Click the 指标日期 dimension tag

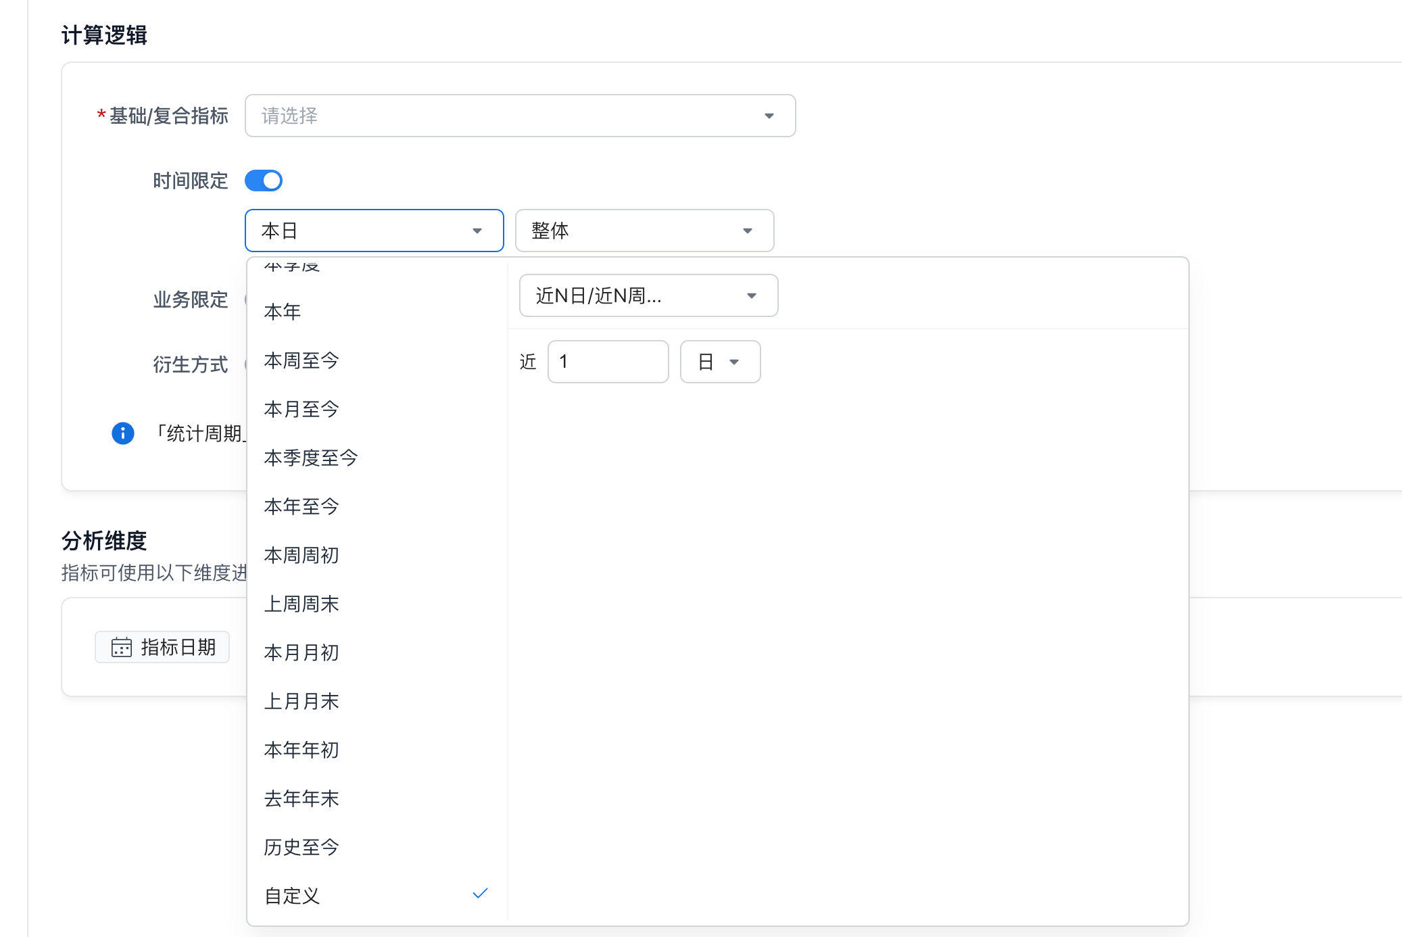[x=163, y=647]
